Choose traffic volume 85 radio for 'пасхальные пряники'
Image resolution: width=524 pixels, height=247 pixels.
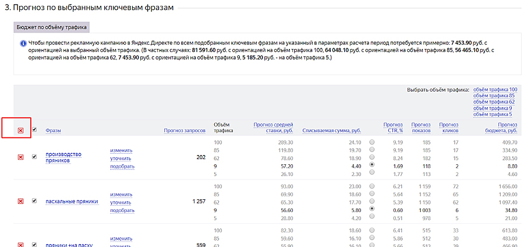pyautogui.click(x=372, y=193)
